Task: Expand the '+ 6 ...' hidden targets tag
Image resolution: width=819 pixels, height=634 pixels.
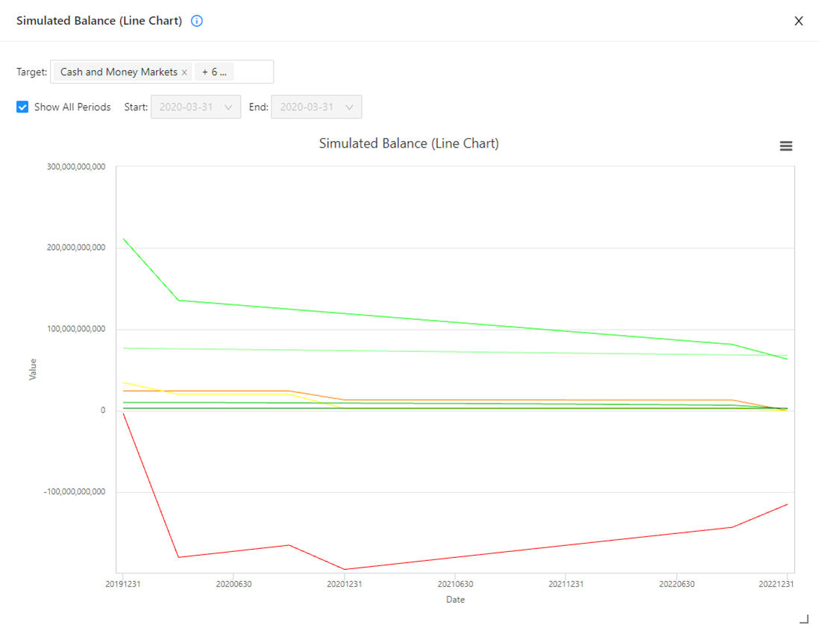Action: coord(214,72)
